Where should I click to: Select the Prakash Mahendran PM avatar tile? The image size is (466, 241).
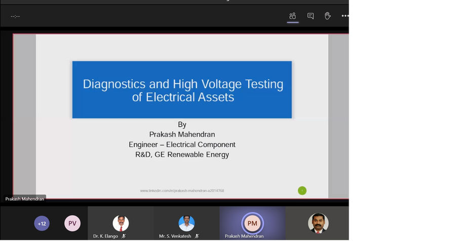pyautogui.click(x=252, y=223)
